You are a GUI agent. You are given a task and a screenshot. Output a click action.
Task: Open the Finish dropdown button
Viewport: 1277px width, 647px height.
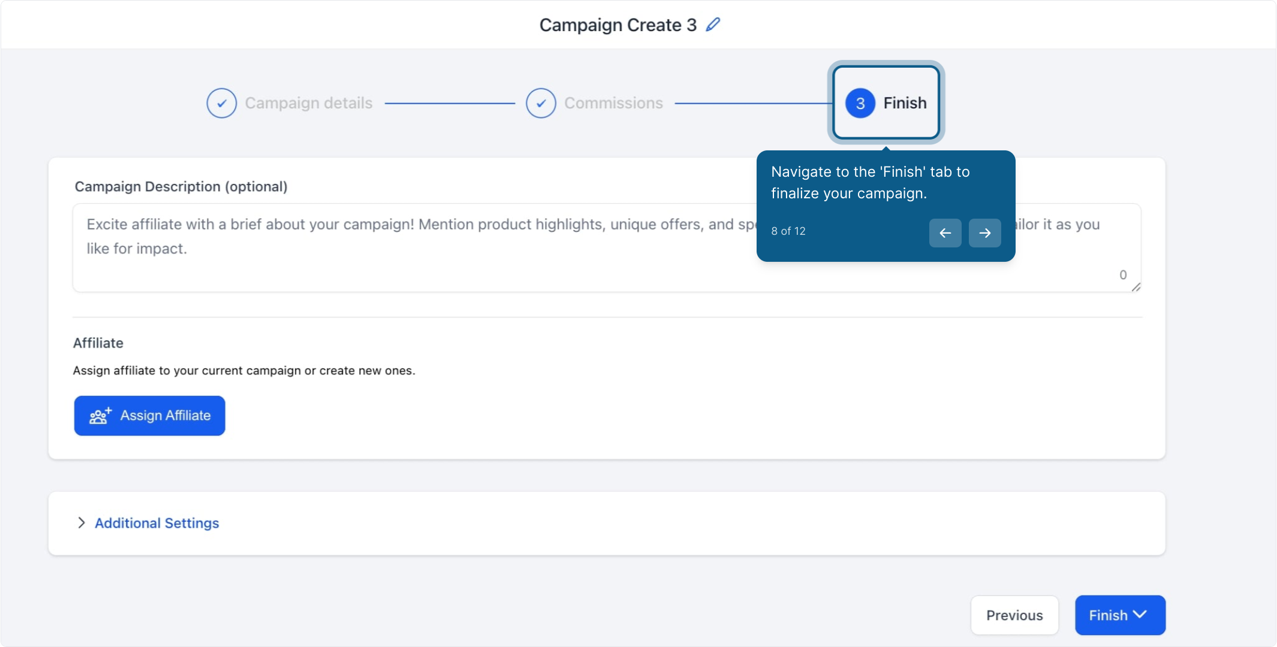(x=1120, y=615)
